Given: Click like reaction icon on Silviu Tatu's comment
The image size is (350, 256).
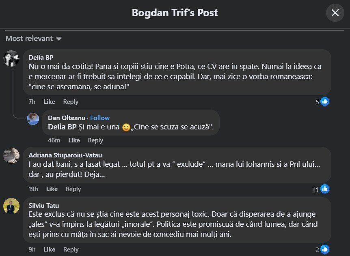Looking at the screenshot, I should click(324, 249).
